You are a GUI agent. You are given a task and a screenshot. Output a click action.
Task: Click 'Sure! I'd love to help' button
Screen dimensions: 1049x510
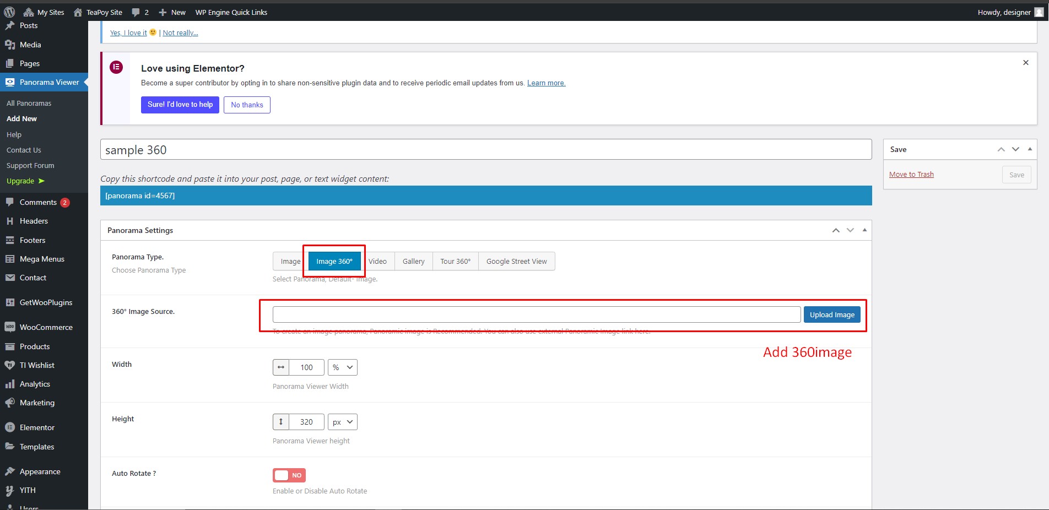180,105
